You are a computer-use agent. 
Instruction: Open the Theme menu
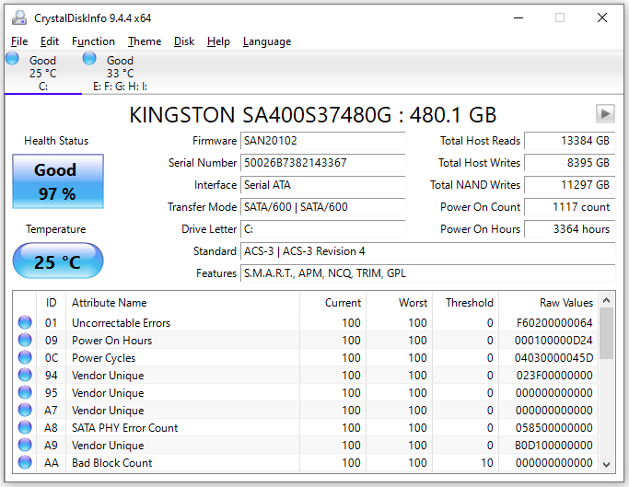pyautogui.click(x=145, y=41)
